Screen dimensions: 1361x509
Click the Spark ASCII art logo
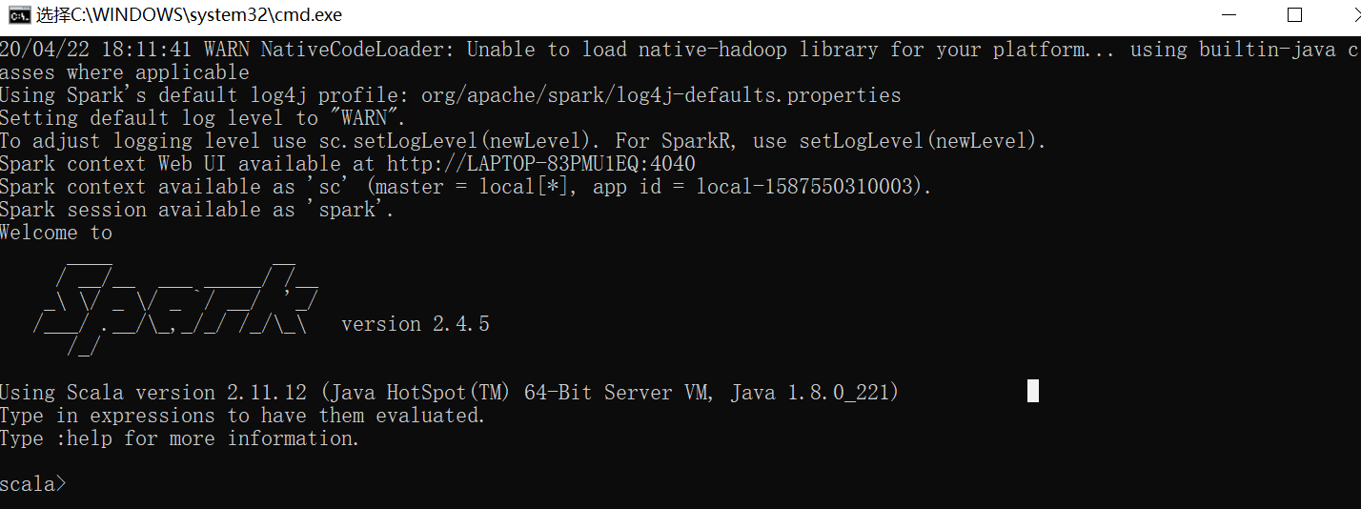click(176, 301)
